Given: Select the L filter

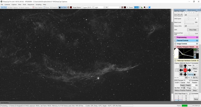Looking at the screenshot, I should tap(178, 96).
